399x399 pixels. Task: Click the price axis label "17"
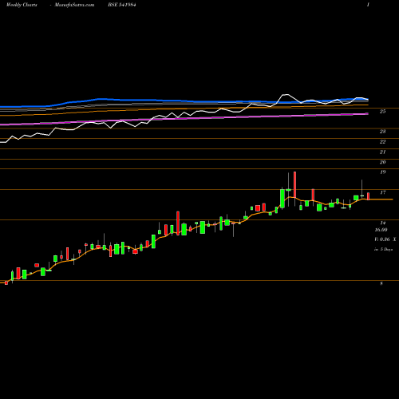(382, 192)
